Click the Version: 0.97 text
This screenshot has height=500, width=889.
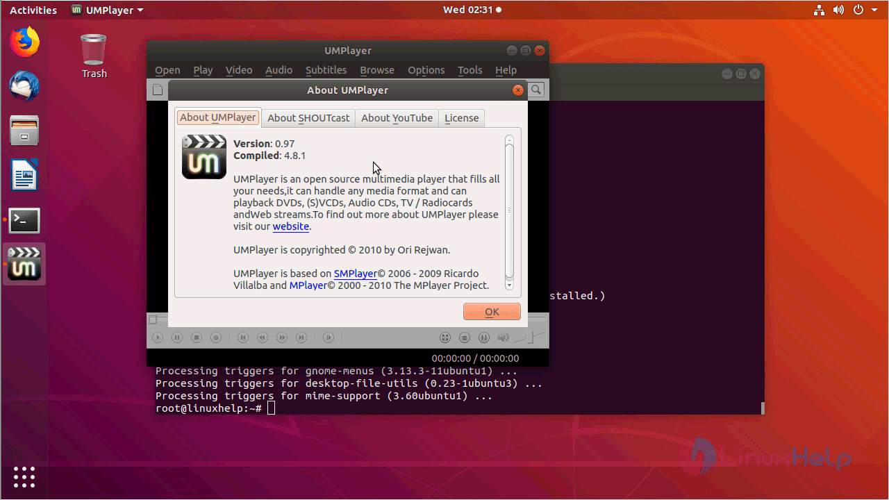pyautogui.click(x=264, y=144)
